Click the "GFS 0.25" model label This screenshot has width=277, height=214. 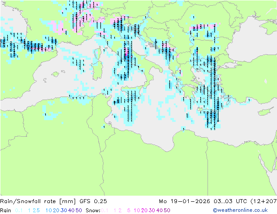click(x=93, y=201)
